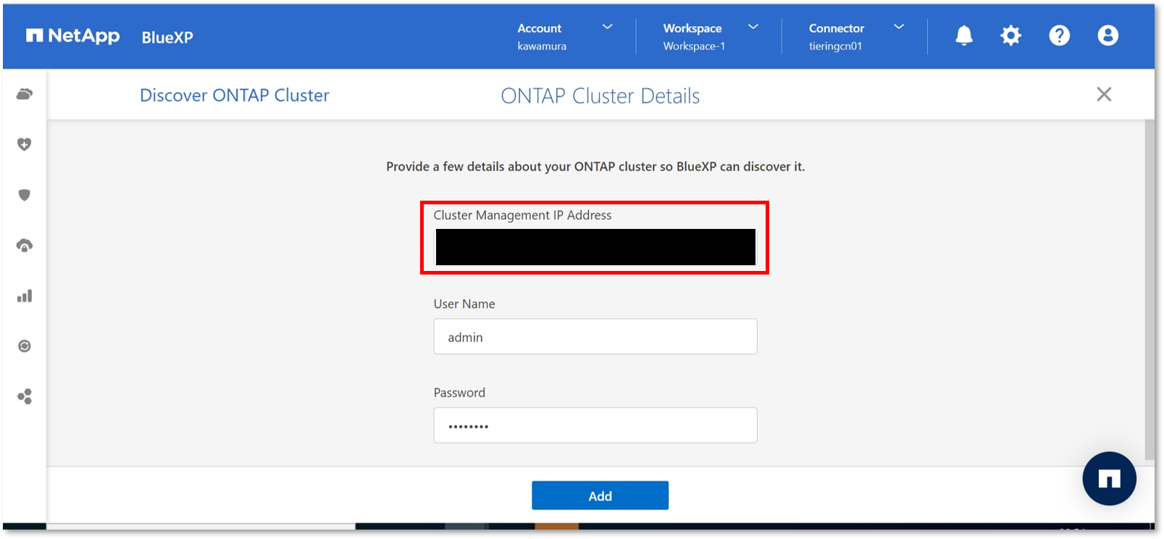Viewport: 1164px width, 539px height.
Task: Expand the Account kawamura dropdown
Action: click(565, 36)
